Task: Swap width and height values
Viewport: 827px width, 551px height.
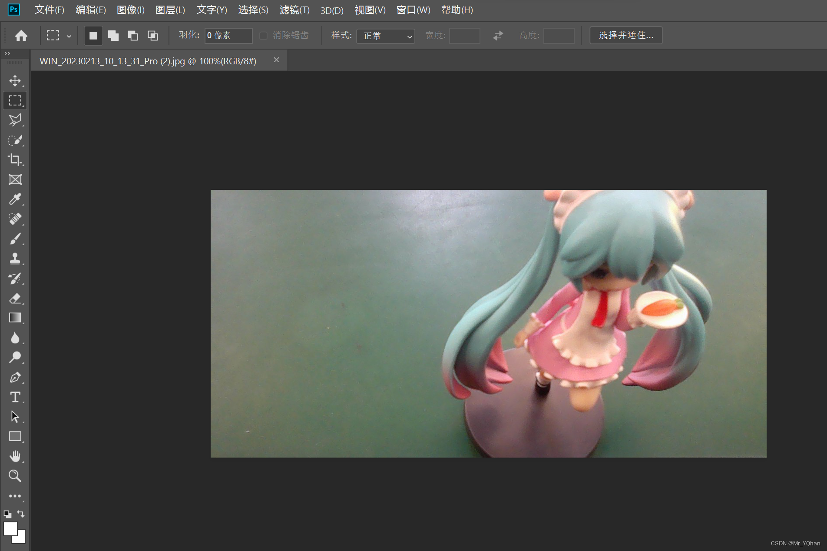Action: pos(498,36)
